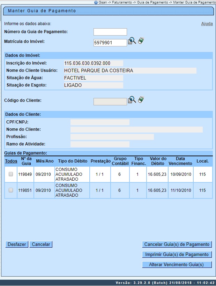Click Valor do Débito column header
This screenshot has width=216, height=286.
click(x=158, y=161)
